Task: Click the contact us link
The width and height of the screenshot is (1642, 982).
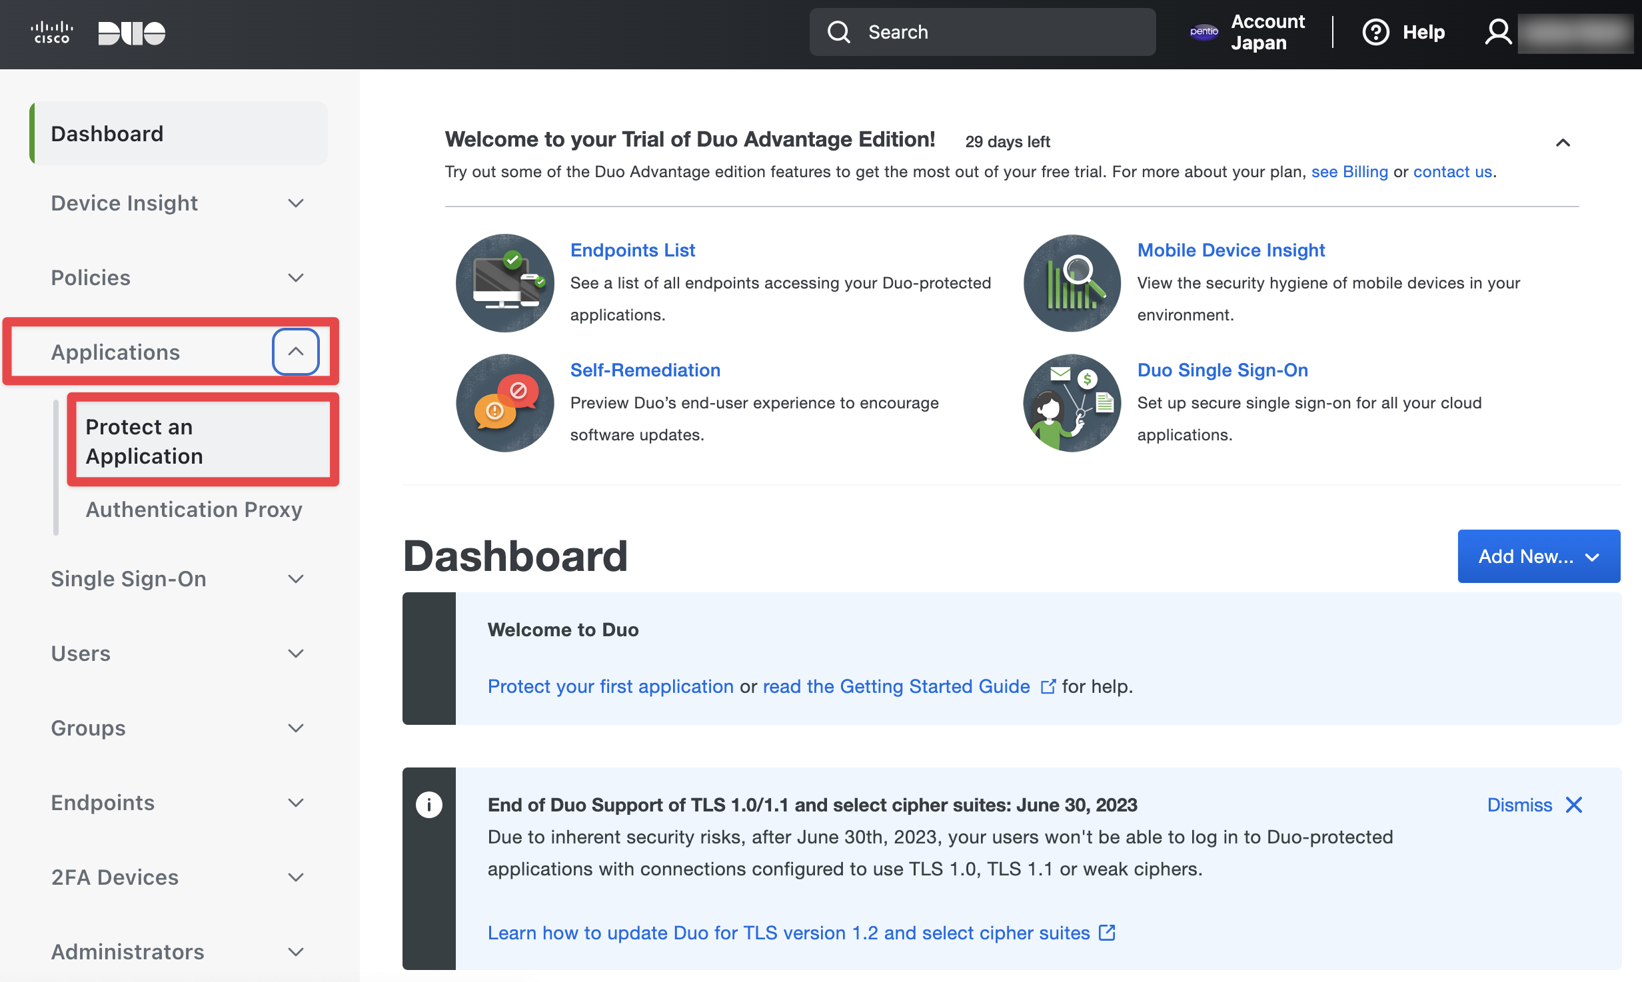Action: click(x=1453, y=172)
